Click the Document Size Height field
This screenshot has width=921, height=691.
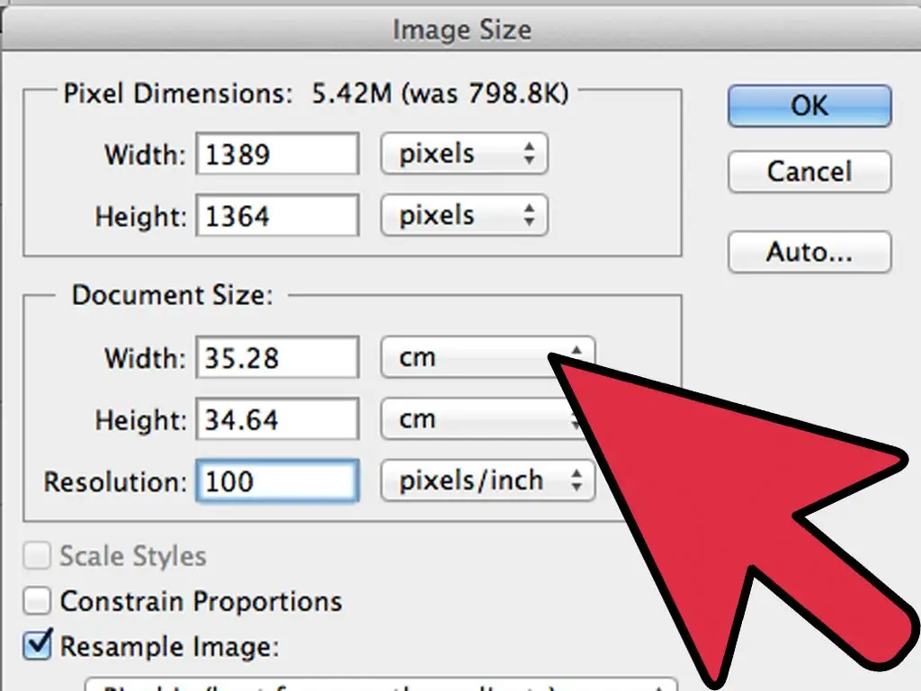(x=277, y=419)
